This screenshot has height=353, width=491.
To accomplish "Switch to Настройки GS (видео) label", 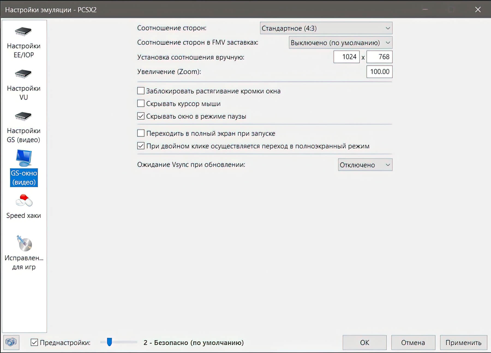I will [x=24, y=135].
